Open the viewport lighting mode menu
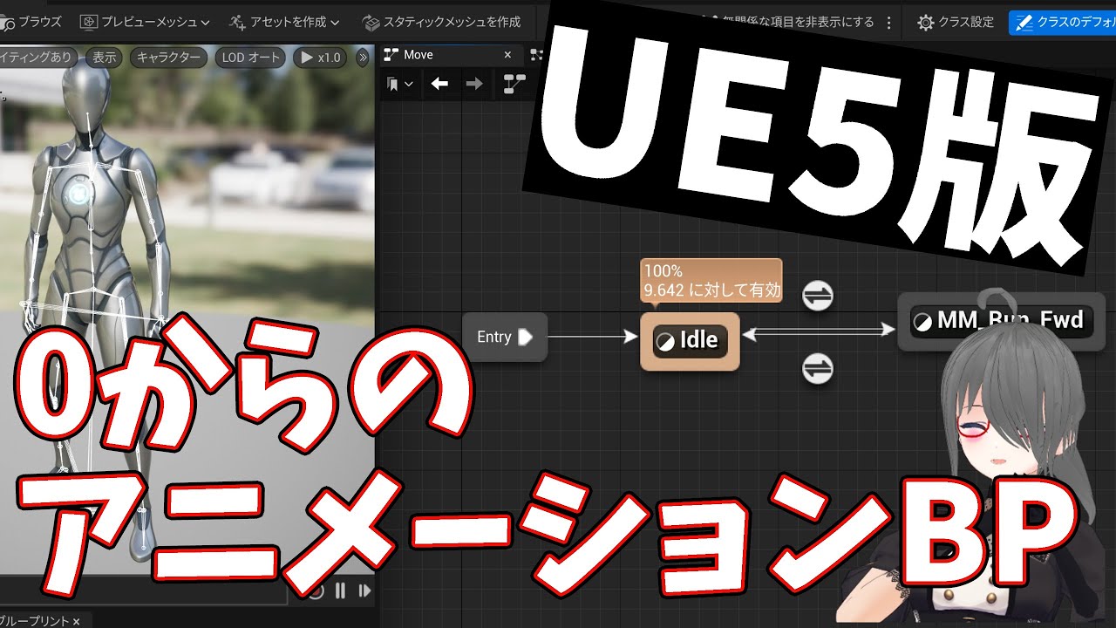Screen dimensions: 1116x628 pyautogui.click(x=37, y=58)
